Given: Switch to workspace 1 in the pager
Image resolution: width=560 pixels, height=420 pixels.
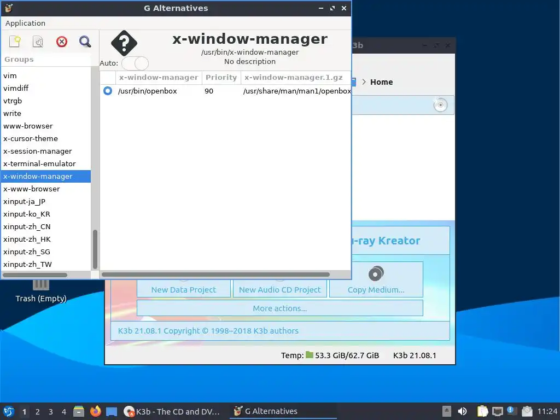Looking at the screenshot, I should tap(24, 412).
